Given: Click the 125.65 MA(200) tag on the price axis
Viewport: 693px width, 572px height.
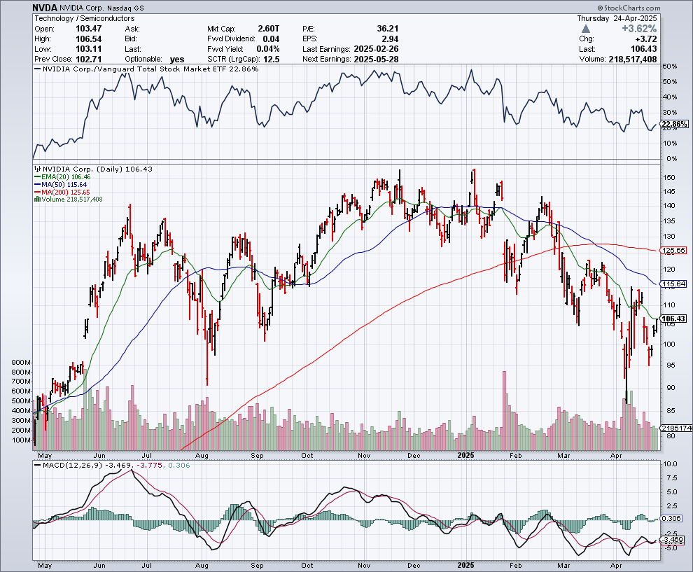Looking at the screenshot, I should coord(674,250).
